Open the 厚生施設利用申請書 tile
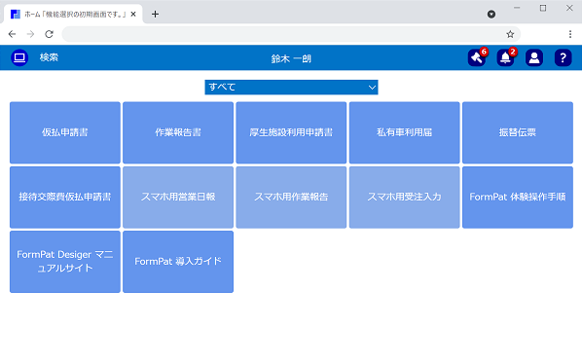582x363 pixels. point(291,132)
